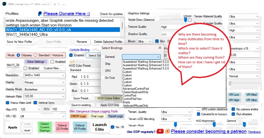Click Save As New Profile button

click(19, 42)
